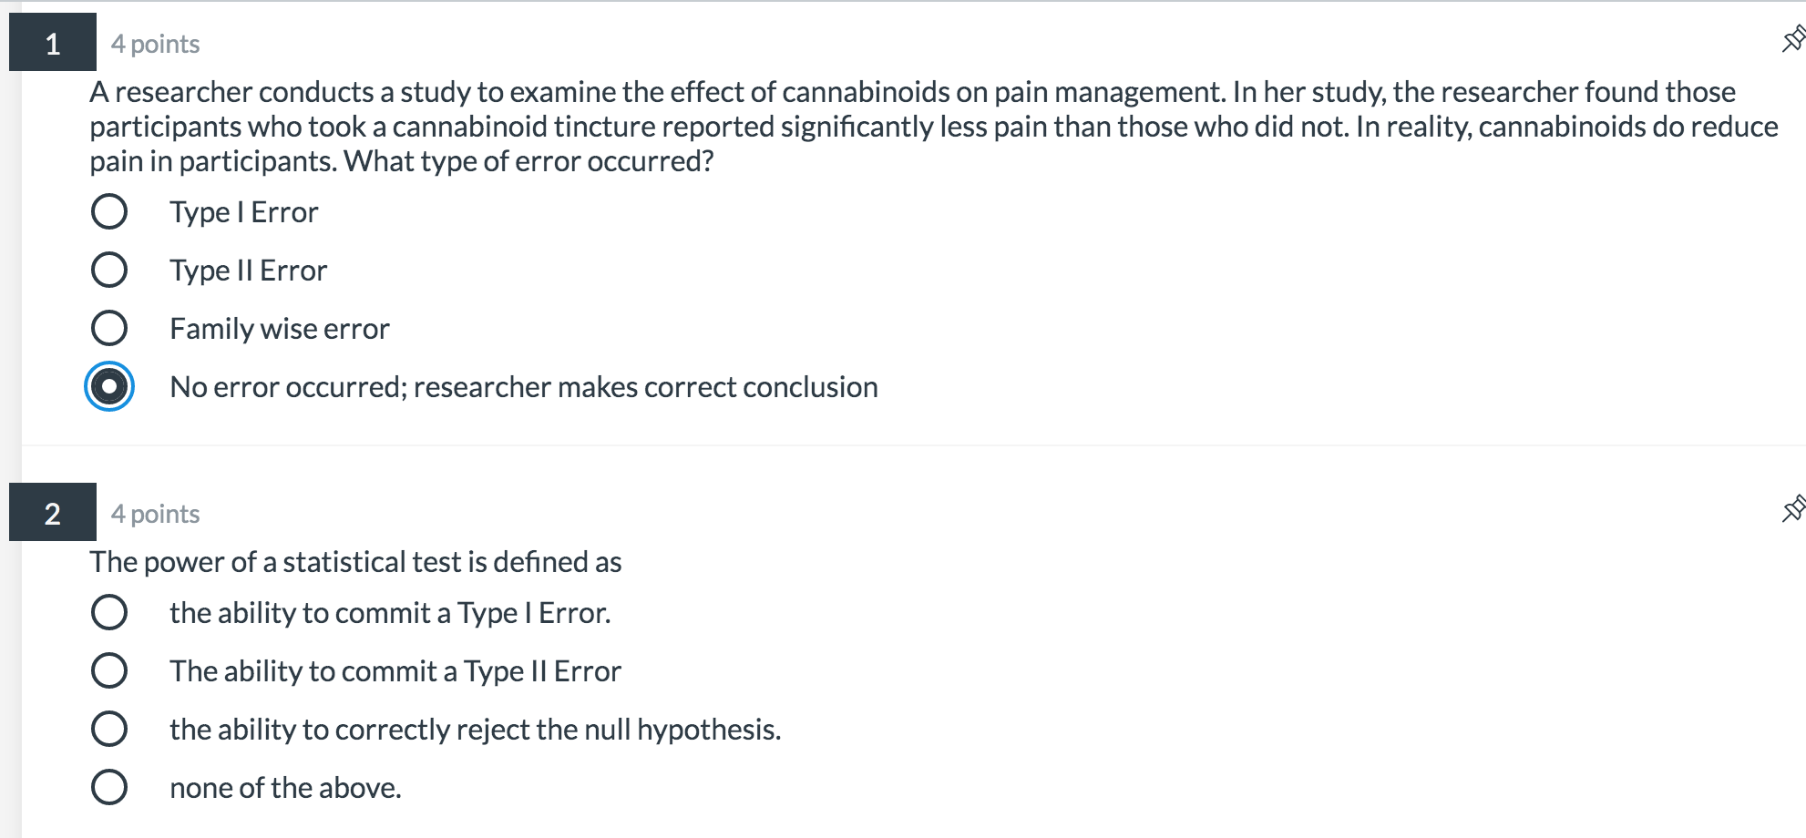The width and height of the screenshot is (1806, 838).
Task: Choose correctly reject the null hypothesis option
Action: pyautogui.click(x=109, y=729)
